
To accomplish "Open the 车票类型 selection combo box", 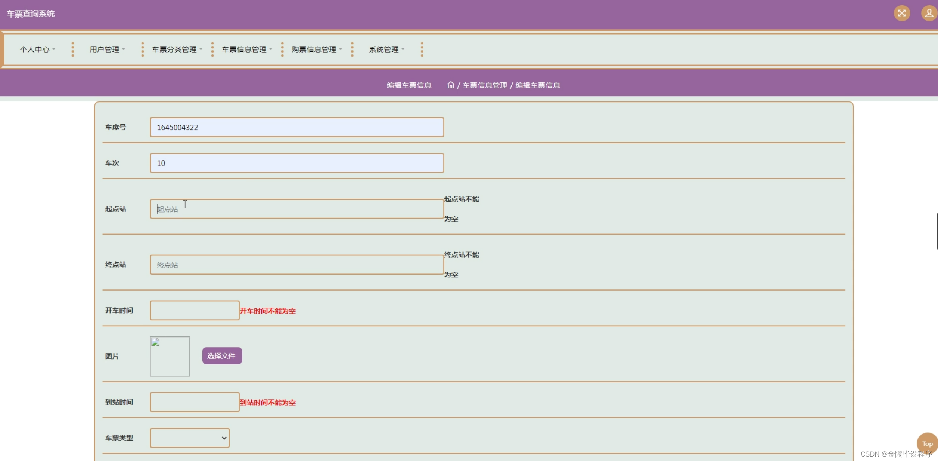I will point(189,438).
